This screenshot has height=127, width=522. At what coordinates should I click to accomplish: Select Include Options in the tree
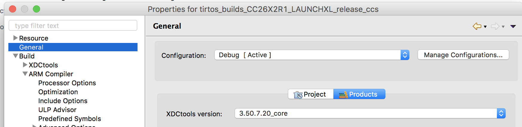click(63, 101)
